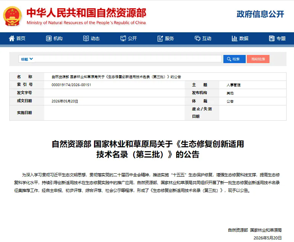
Task: Click the 2026年05月20日 date value
Action: click(x=65, y=101)
